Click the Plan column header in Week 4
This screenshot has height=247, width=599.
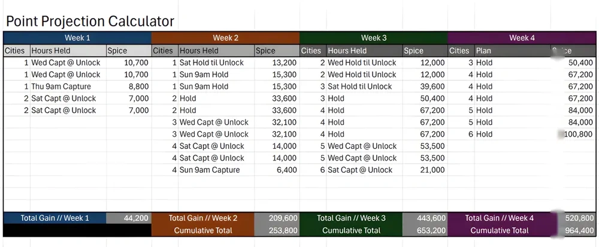483,51
